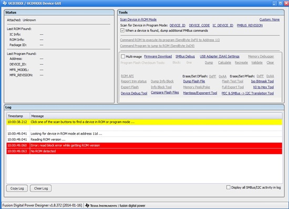289x209 pixels.
Task: Click the ROM API link
Action: (x=127, y=76)
